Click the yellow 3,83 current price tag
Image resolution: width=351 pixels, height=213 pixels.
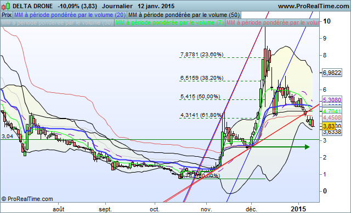click(x=329, y=126)
